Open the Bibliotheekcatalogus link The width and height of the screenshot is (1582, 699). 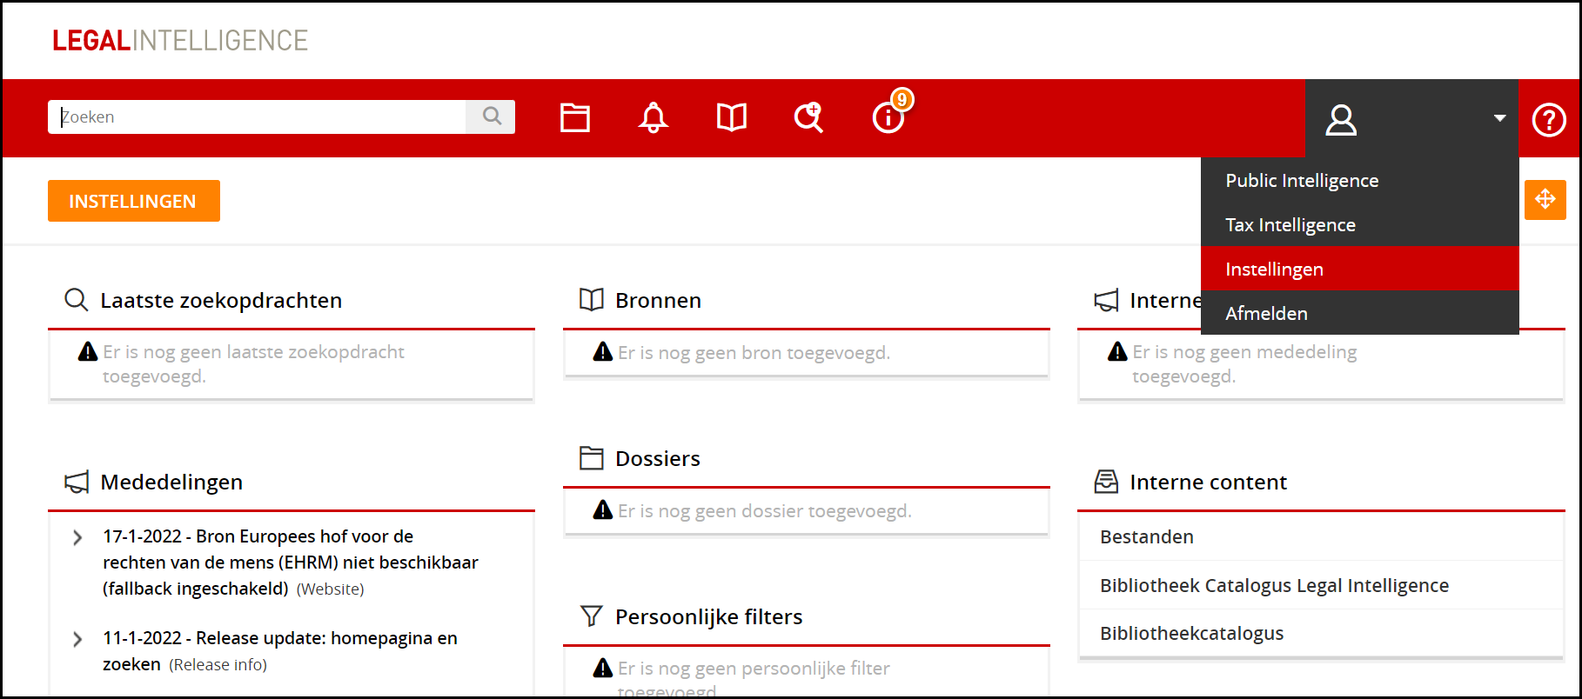click(1191, 633)
